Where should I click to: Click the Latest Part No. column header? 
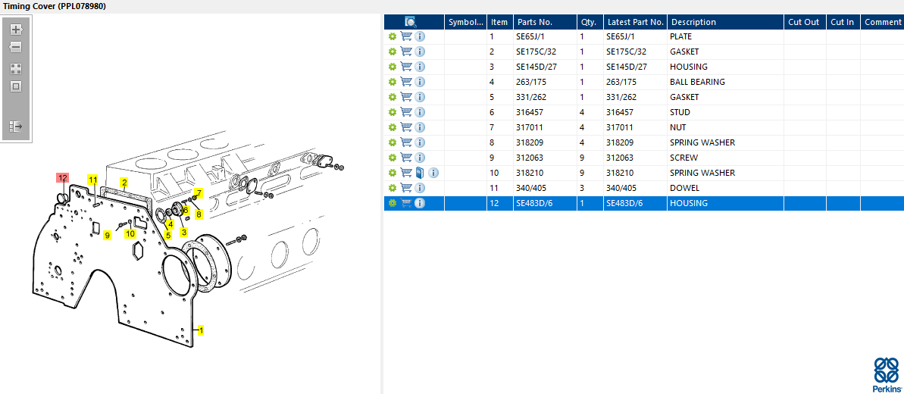635,22
